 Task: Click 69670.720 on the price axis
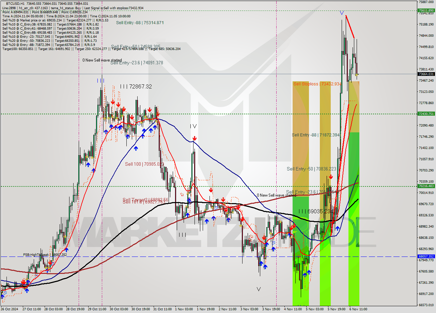coord(426,204)
